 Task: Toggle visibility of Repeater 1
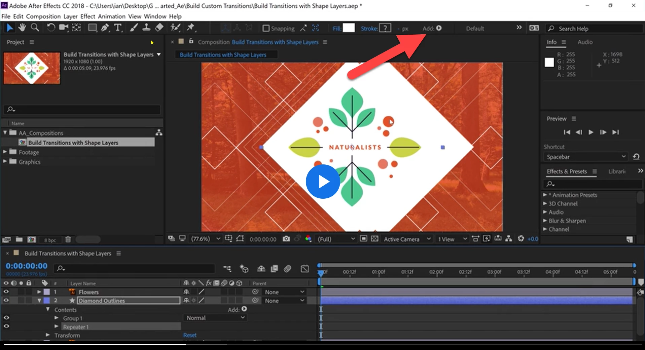click(x=6, y=326)
